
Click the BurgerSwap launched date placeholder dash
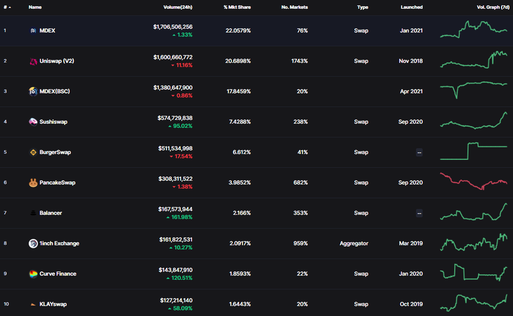(419, 153)
